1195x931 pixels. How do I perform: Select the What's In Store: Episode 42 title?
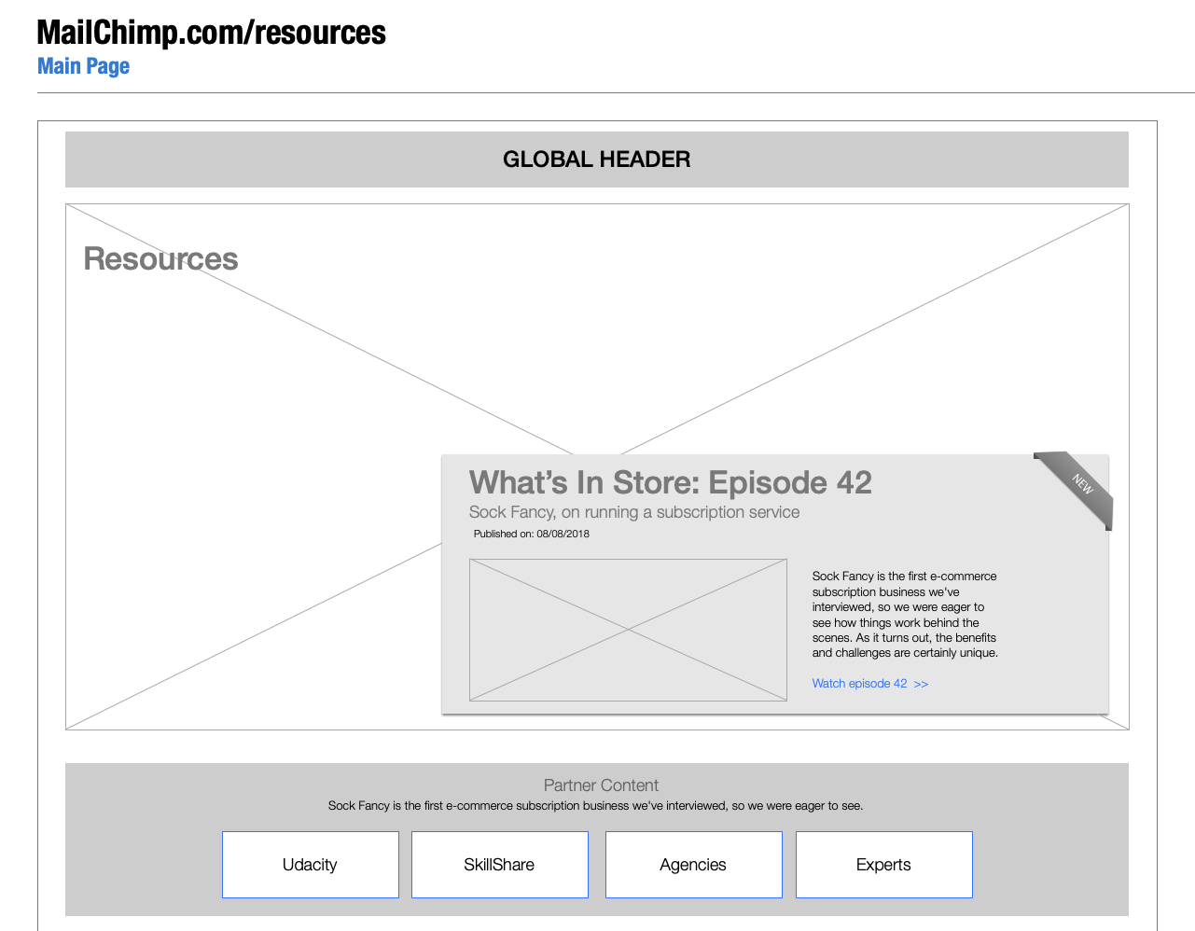click(670, 482)
